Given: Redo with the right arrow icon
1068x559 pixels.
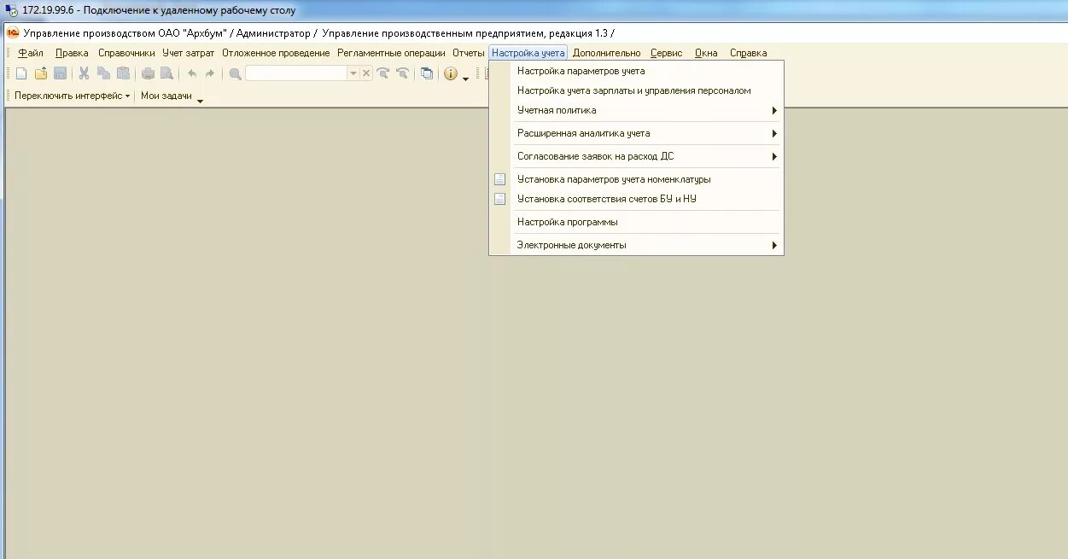Looking at the screenshot, I should click(210, 73).
